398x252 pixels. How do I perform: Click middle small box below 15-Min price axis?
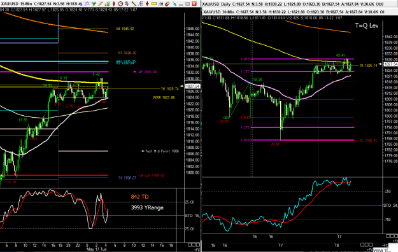[194, 244]
